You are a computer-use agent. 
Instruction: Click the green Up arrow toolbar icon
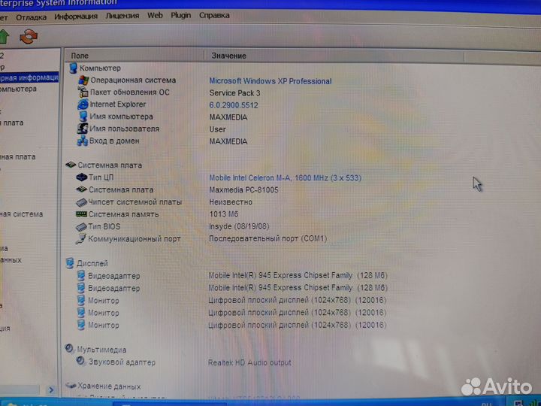[x=4, y=35]
